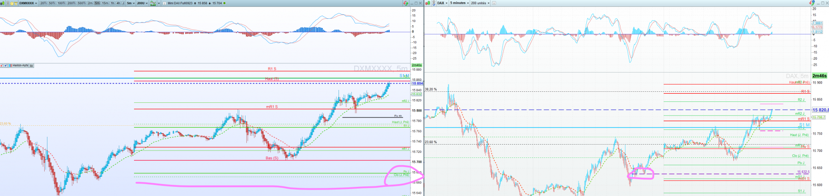Toggle the 5m timeframe button
This screenshot has height=196, width=829.
(x=97, y=3)
